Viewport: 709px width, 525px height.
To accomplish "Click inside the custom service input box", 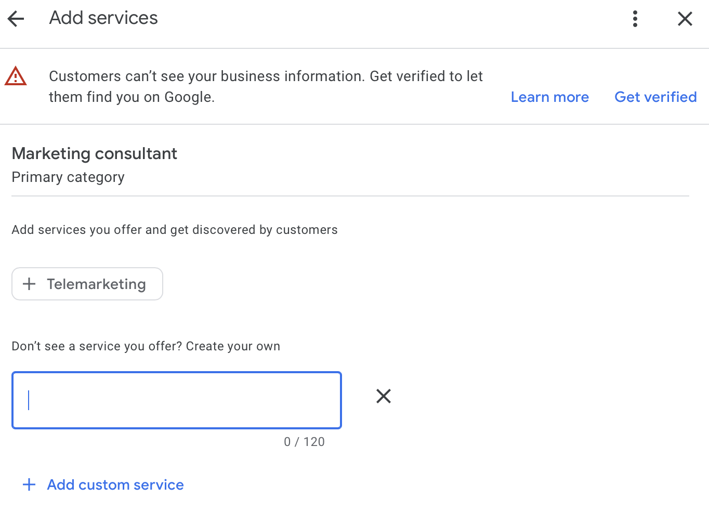I will point(177,400).
